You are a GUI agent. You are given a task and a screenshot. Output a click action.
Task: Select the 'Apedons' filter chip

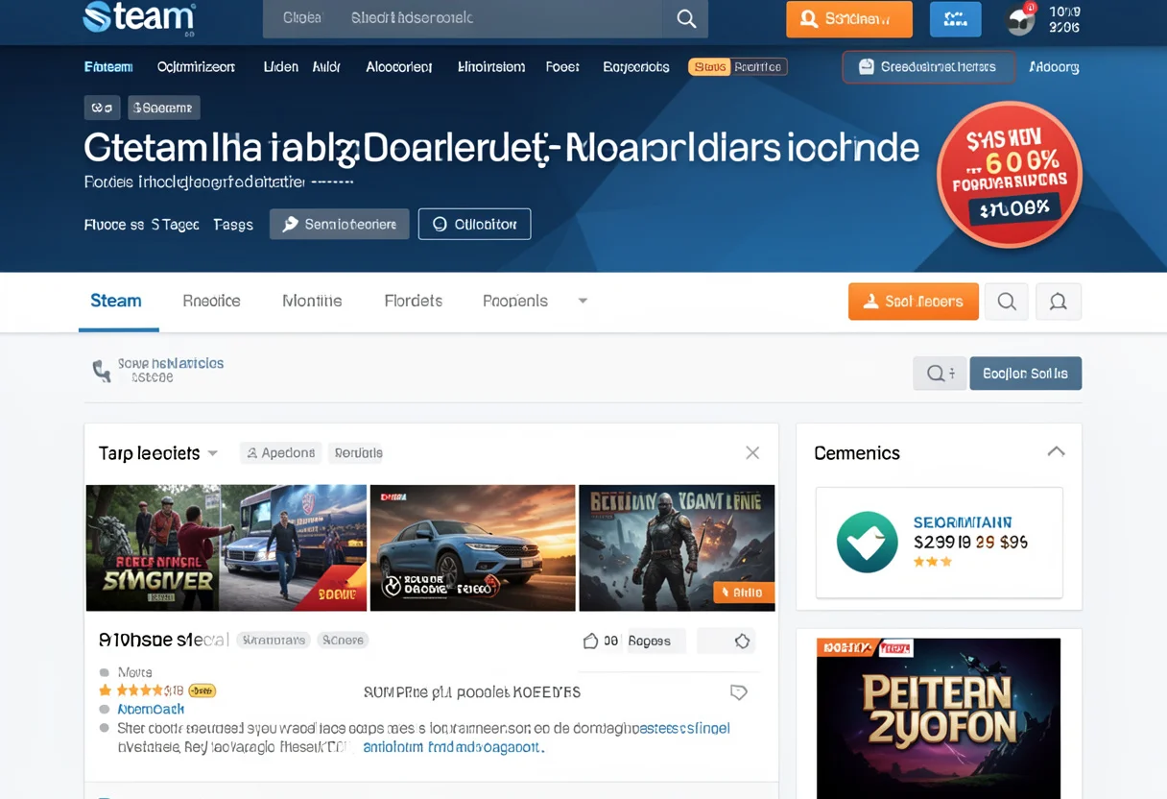[281, 453]
